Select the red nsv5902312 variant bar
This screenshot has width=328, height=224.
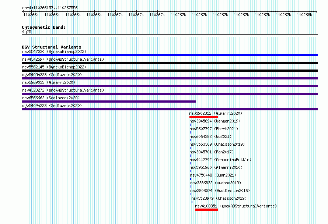click(x=203, y=117)
